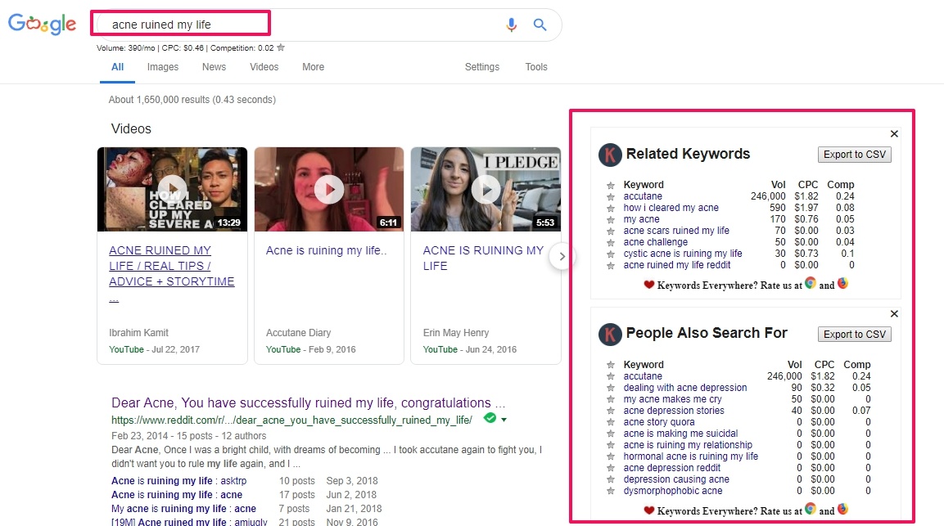Play the 5:53 'I PLEDGE' video thumbnail
This screenshot has width=944, height=526.
point(486,189)
